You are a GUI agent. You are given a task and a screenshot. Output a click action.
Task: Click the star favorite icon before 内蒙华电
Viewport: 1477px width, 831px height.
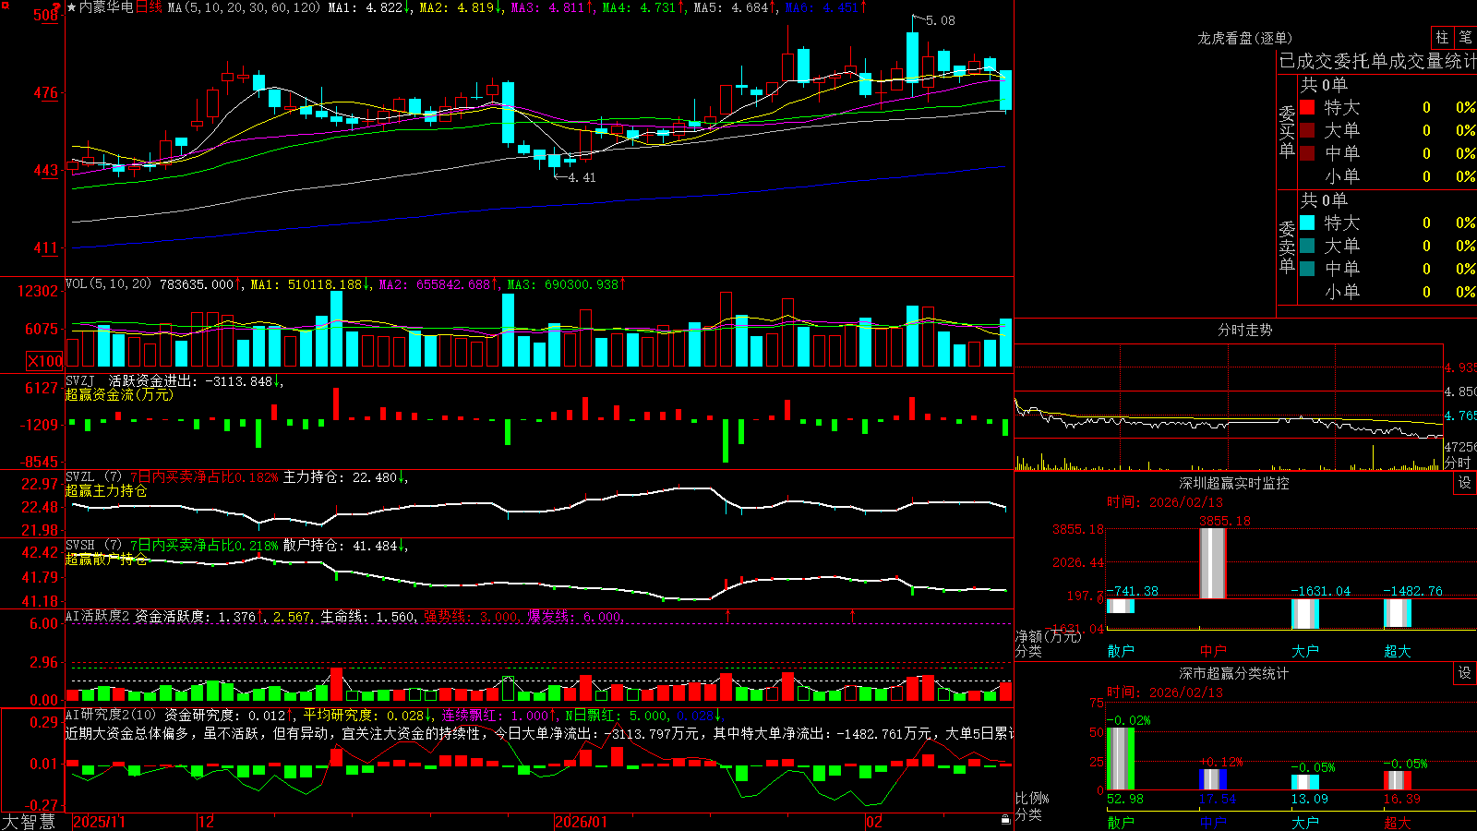tap(71, 7)
